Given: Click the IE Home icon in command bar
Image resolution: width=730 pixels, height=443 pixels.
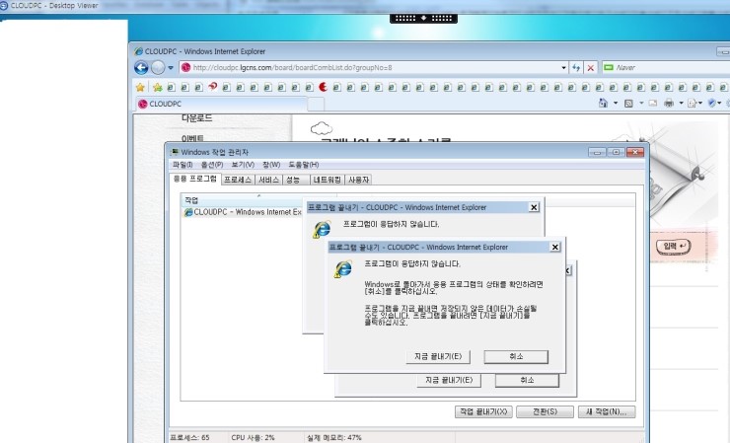Looking at the screenshot, I should pyautogui.click(x=603, y=103).
